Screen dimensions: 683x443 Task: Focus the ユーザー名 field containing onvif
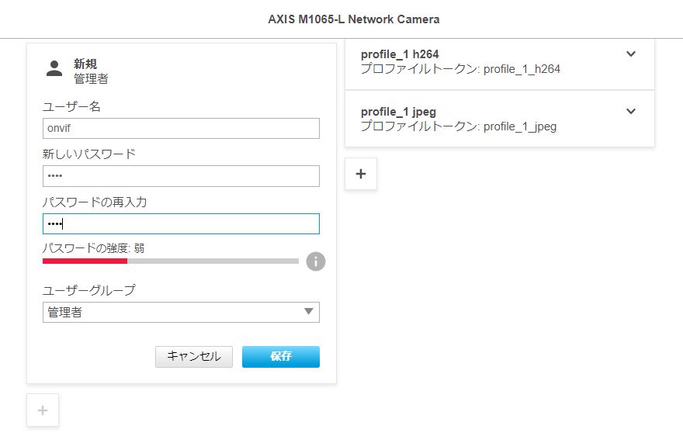(181, 129)
